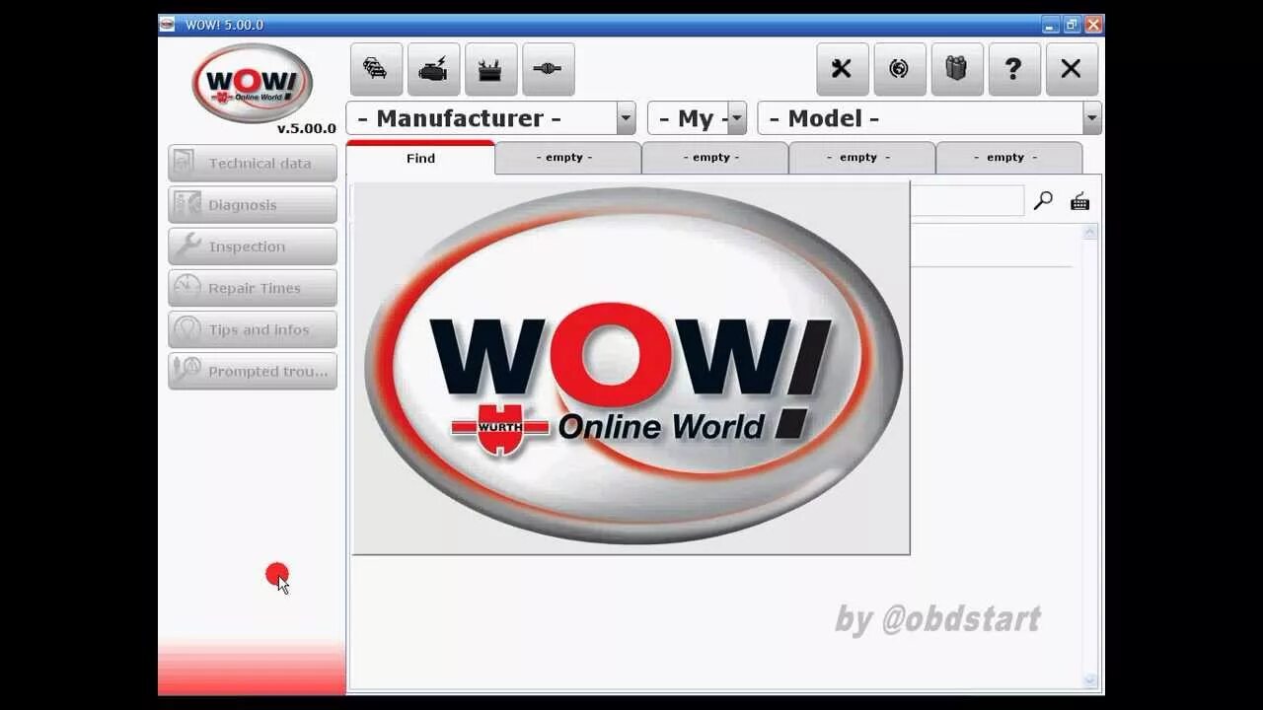1263x710 pixels.
Task: Open the Diagnosis section
Action: tap(253, 205)
